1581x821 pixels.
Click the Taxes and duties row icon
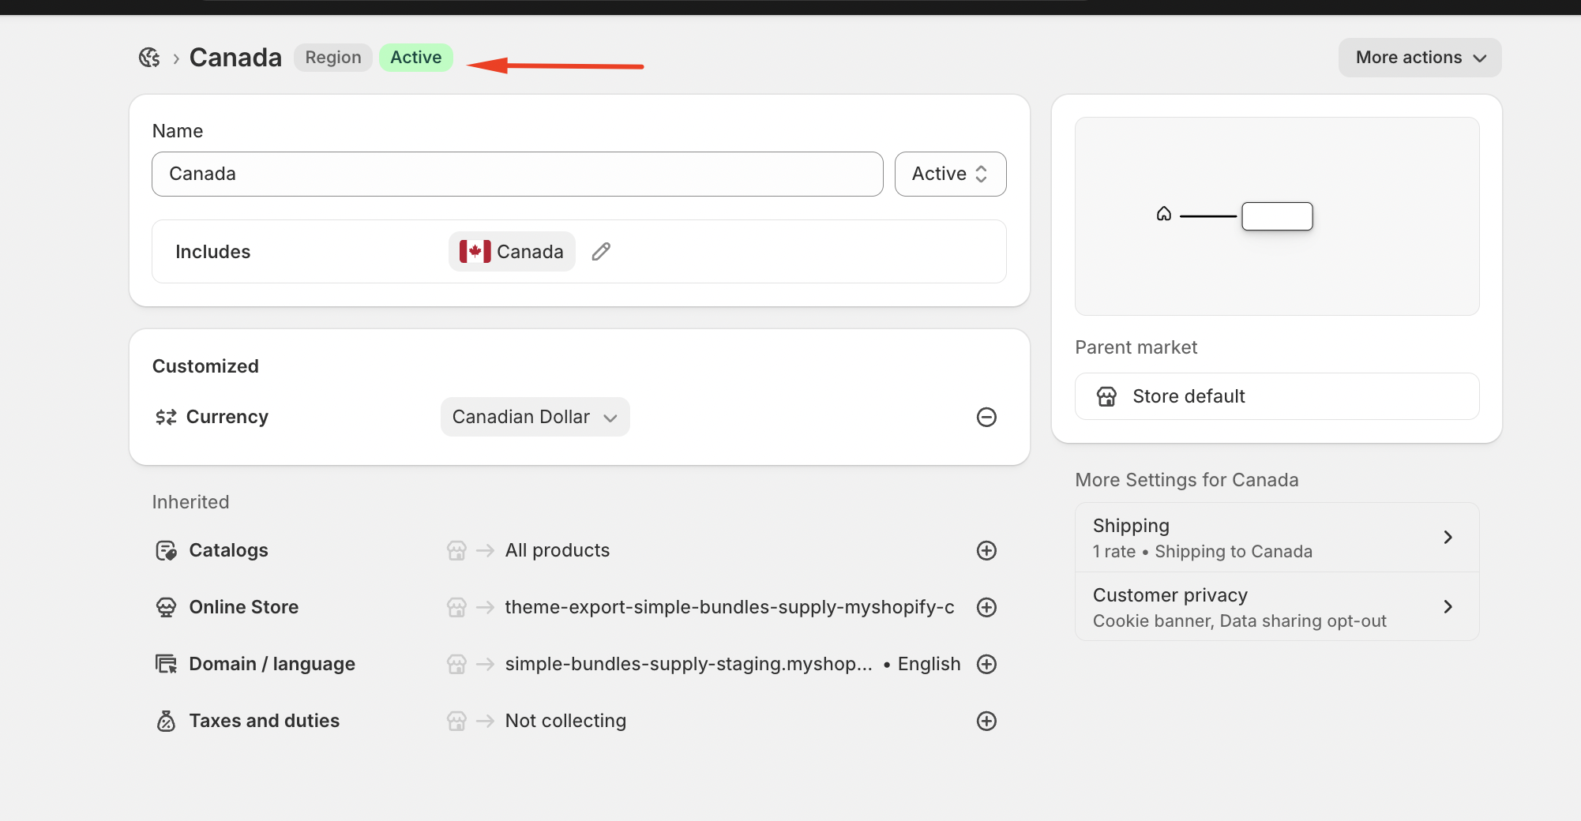click(166, 721)
